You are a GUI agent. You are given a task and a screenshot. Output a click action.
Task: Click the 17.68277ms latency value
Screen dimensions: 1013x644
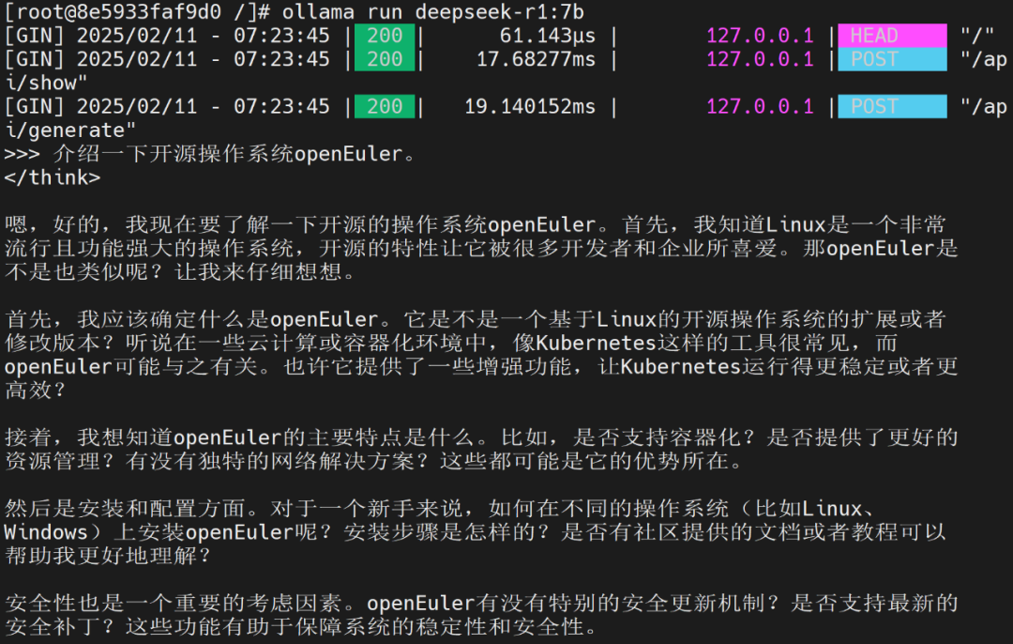click(536, 59)
